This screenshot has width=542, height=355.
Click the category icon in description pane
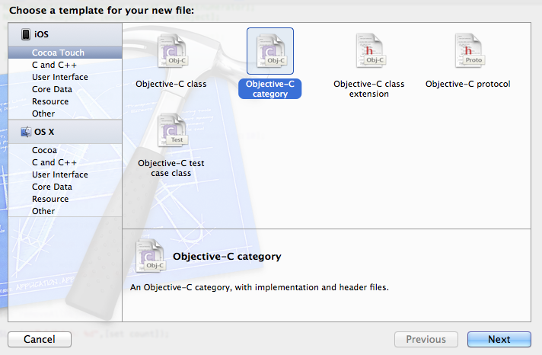pyautogui.click(x=150, y=256)
